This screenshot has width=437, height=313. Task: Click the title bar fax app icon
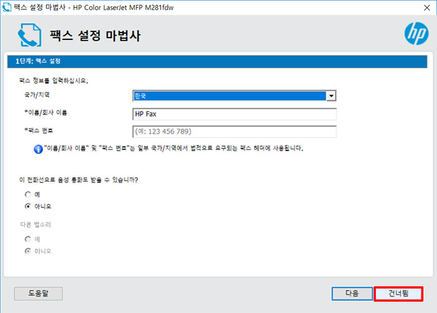tap(6, 7)
